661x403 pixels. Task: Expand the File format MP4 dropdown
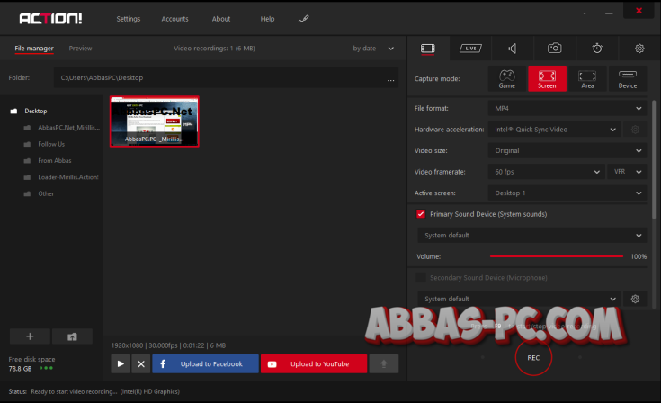coord(567,108)
